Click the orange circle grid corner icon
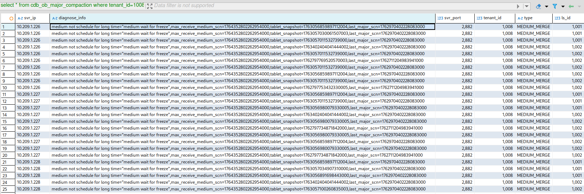584x194 pixels. (x=11, y=18)
